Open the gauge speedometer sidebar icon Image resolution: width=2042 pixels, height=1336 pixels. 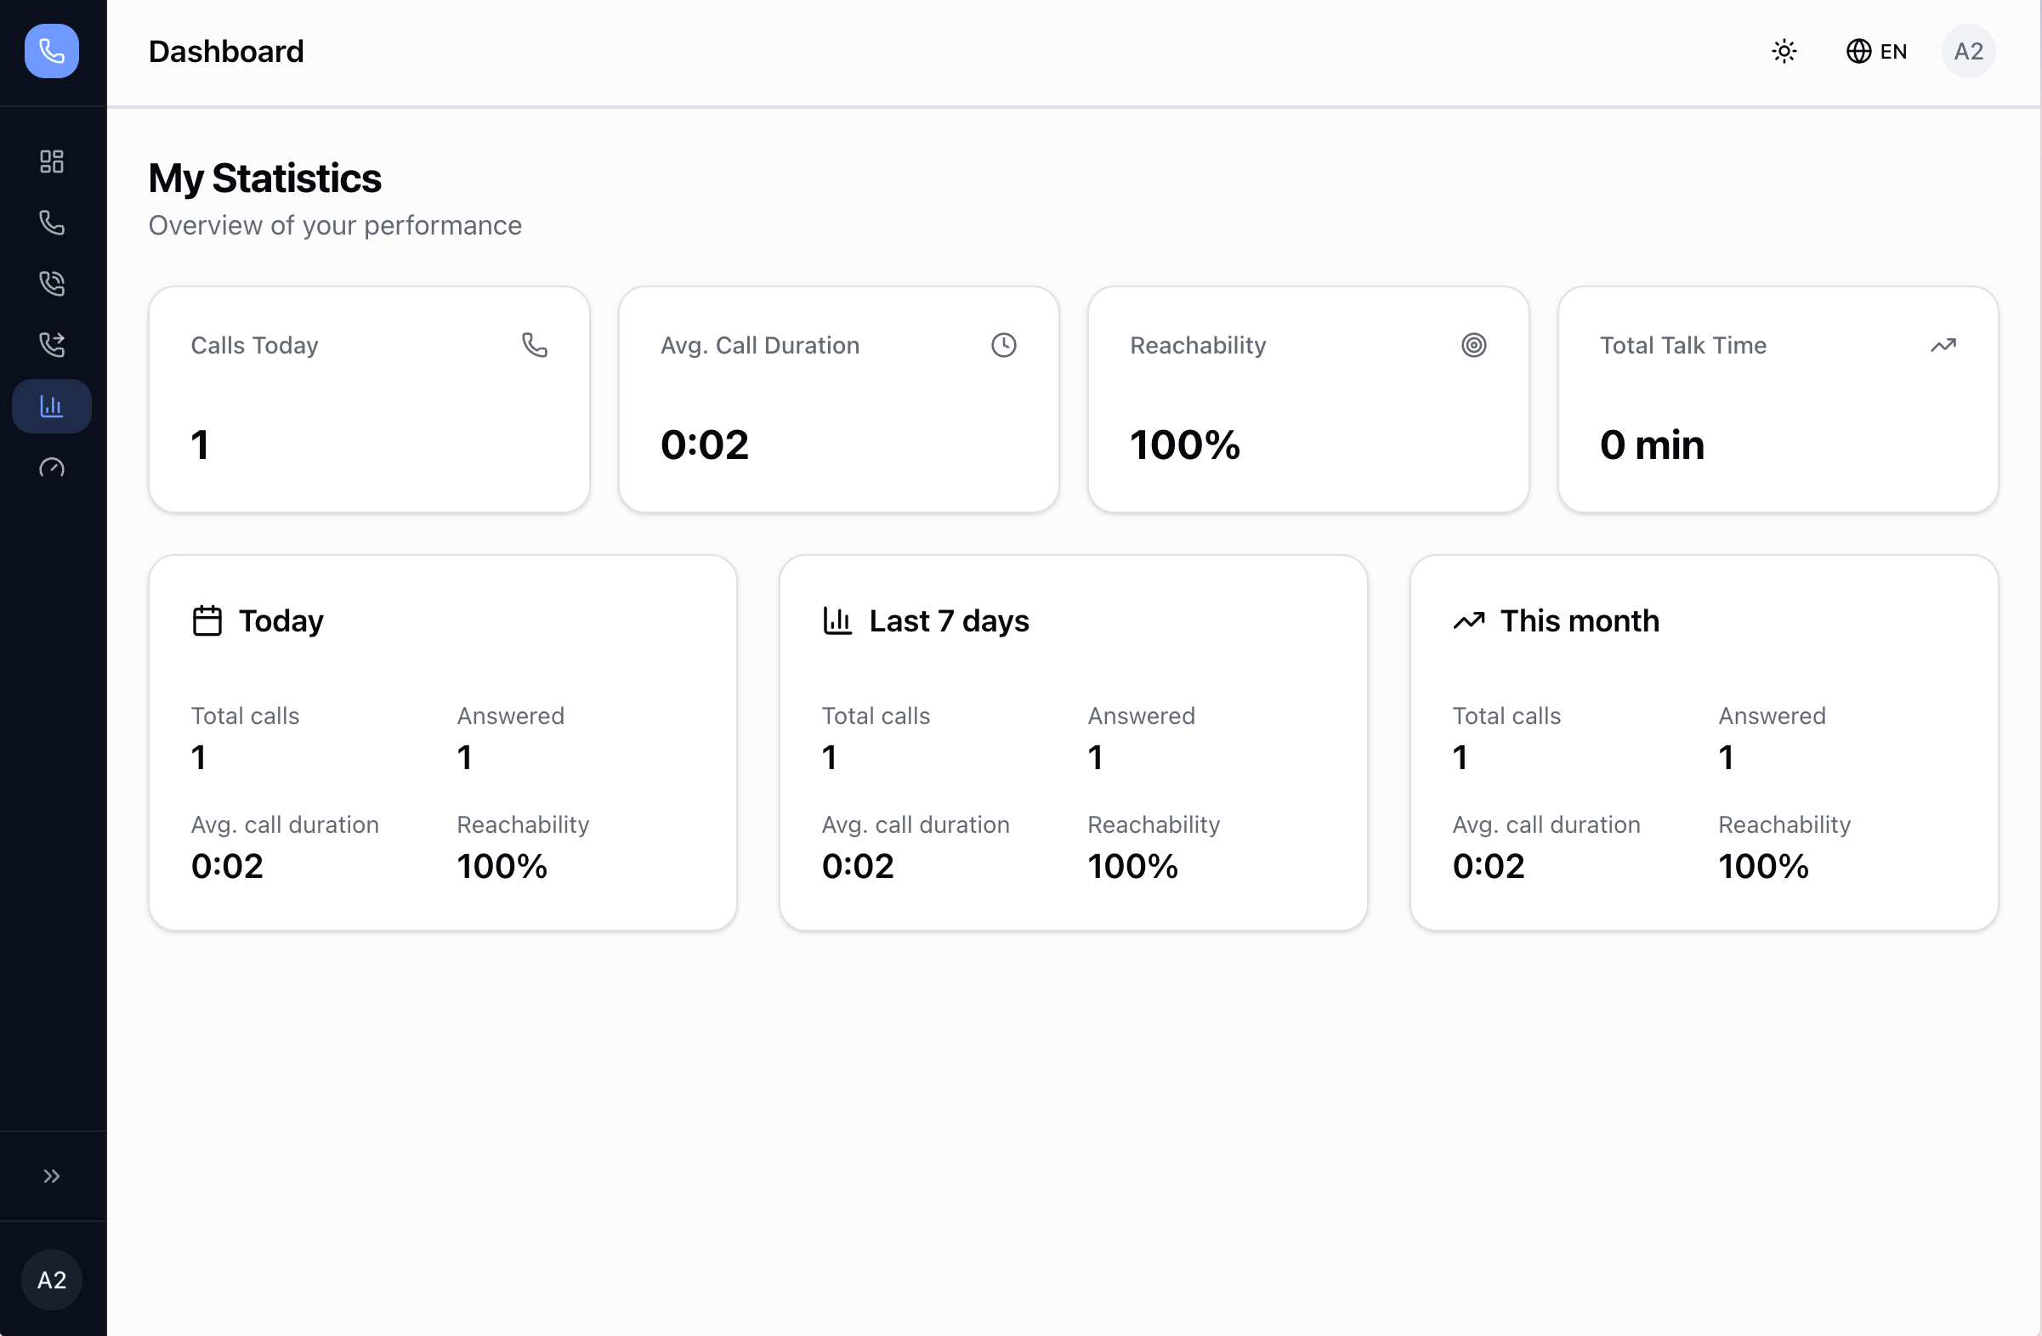pyautogui.click(x=52, y=467)
